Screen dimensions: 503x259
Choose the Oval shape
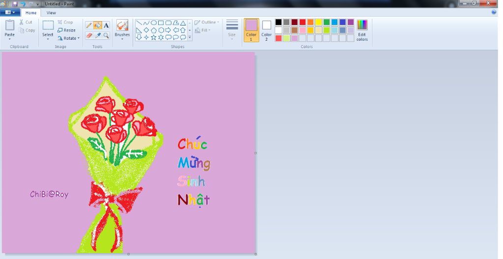[154, 23]
